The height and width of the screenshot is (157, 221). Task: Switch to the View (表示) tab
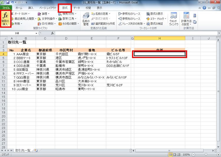(x=99, y=8)
